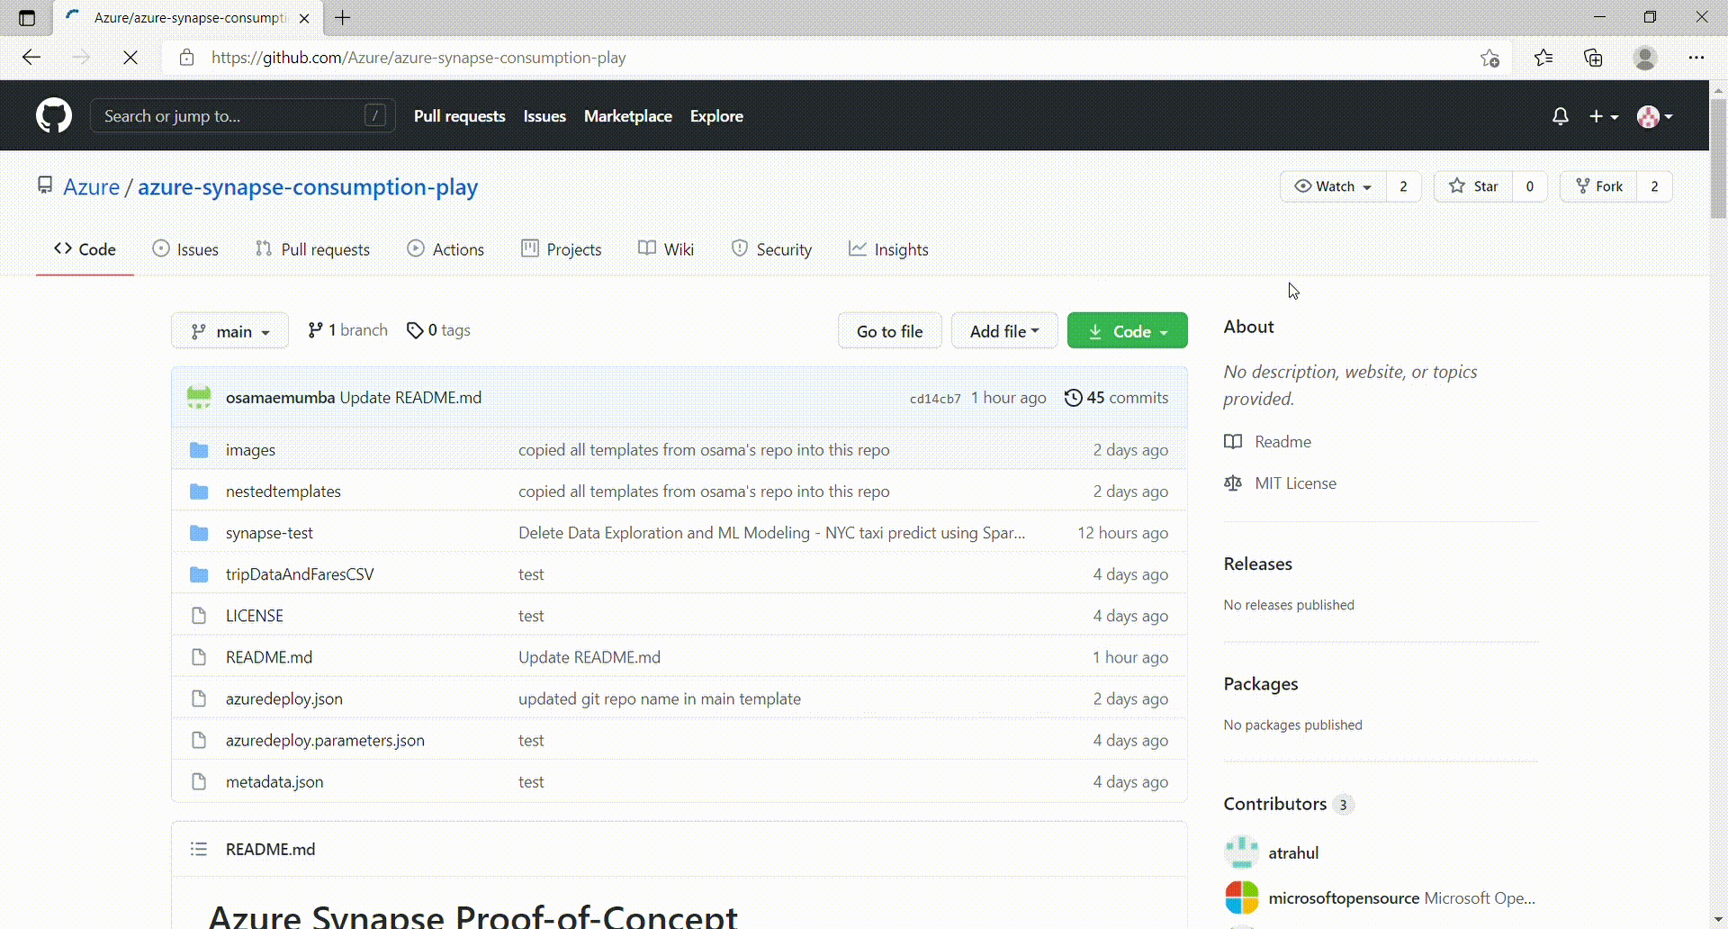The image size is (1728, 929).
Task: Stop loading the page
Action: tap(130, 58)
